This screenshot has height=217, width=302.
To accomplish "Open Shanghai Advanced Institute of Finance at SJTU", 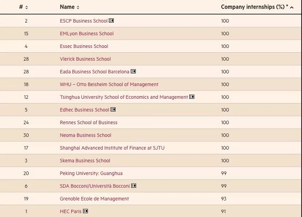I will coord(112,148).
